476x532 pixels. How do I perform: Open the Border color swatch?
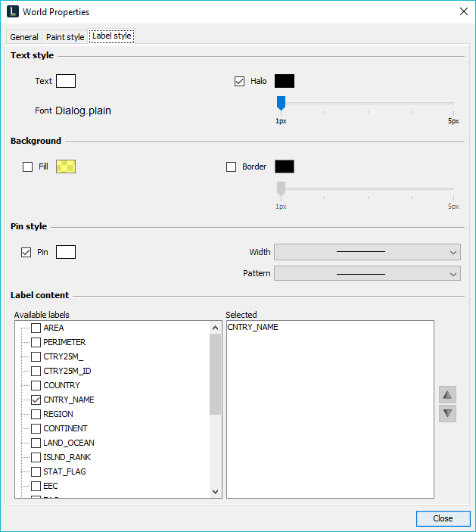coord(285,166)
